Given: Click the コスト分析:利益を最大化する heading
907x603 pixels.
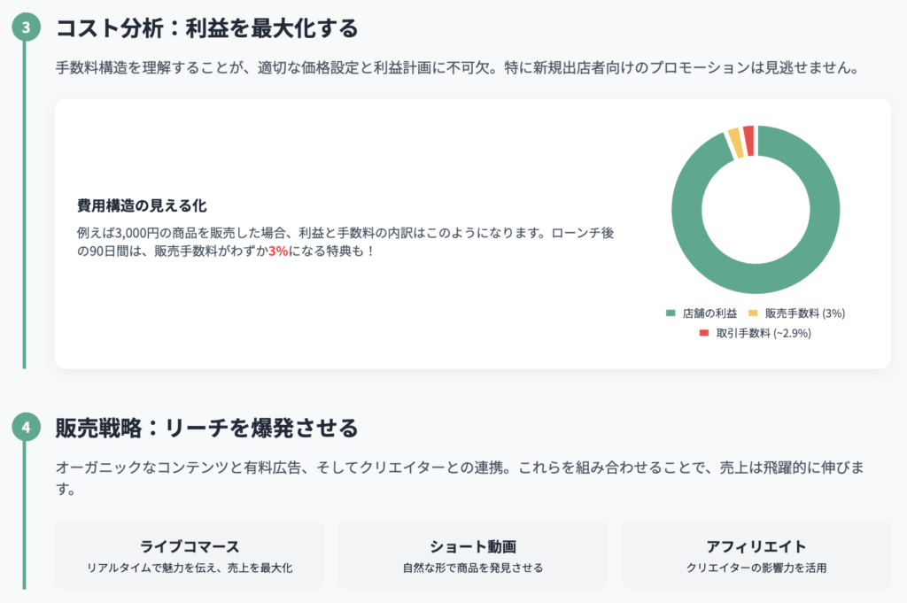Looking at the screenshot, I should tap(207, 28).
